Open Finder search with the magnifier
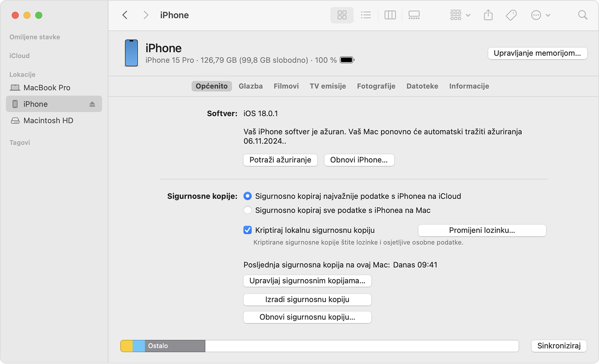 tap(582, 15)
